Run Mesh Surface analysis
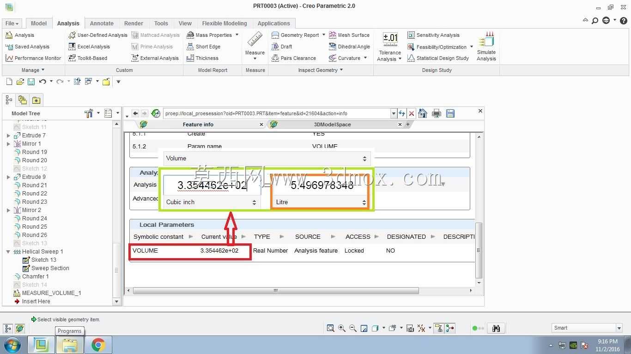The height and width of the screenshot is (354, 631). tap(349, 35)
